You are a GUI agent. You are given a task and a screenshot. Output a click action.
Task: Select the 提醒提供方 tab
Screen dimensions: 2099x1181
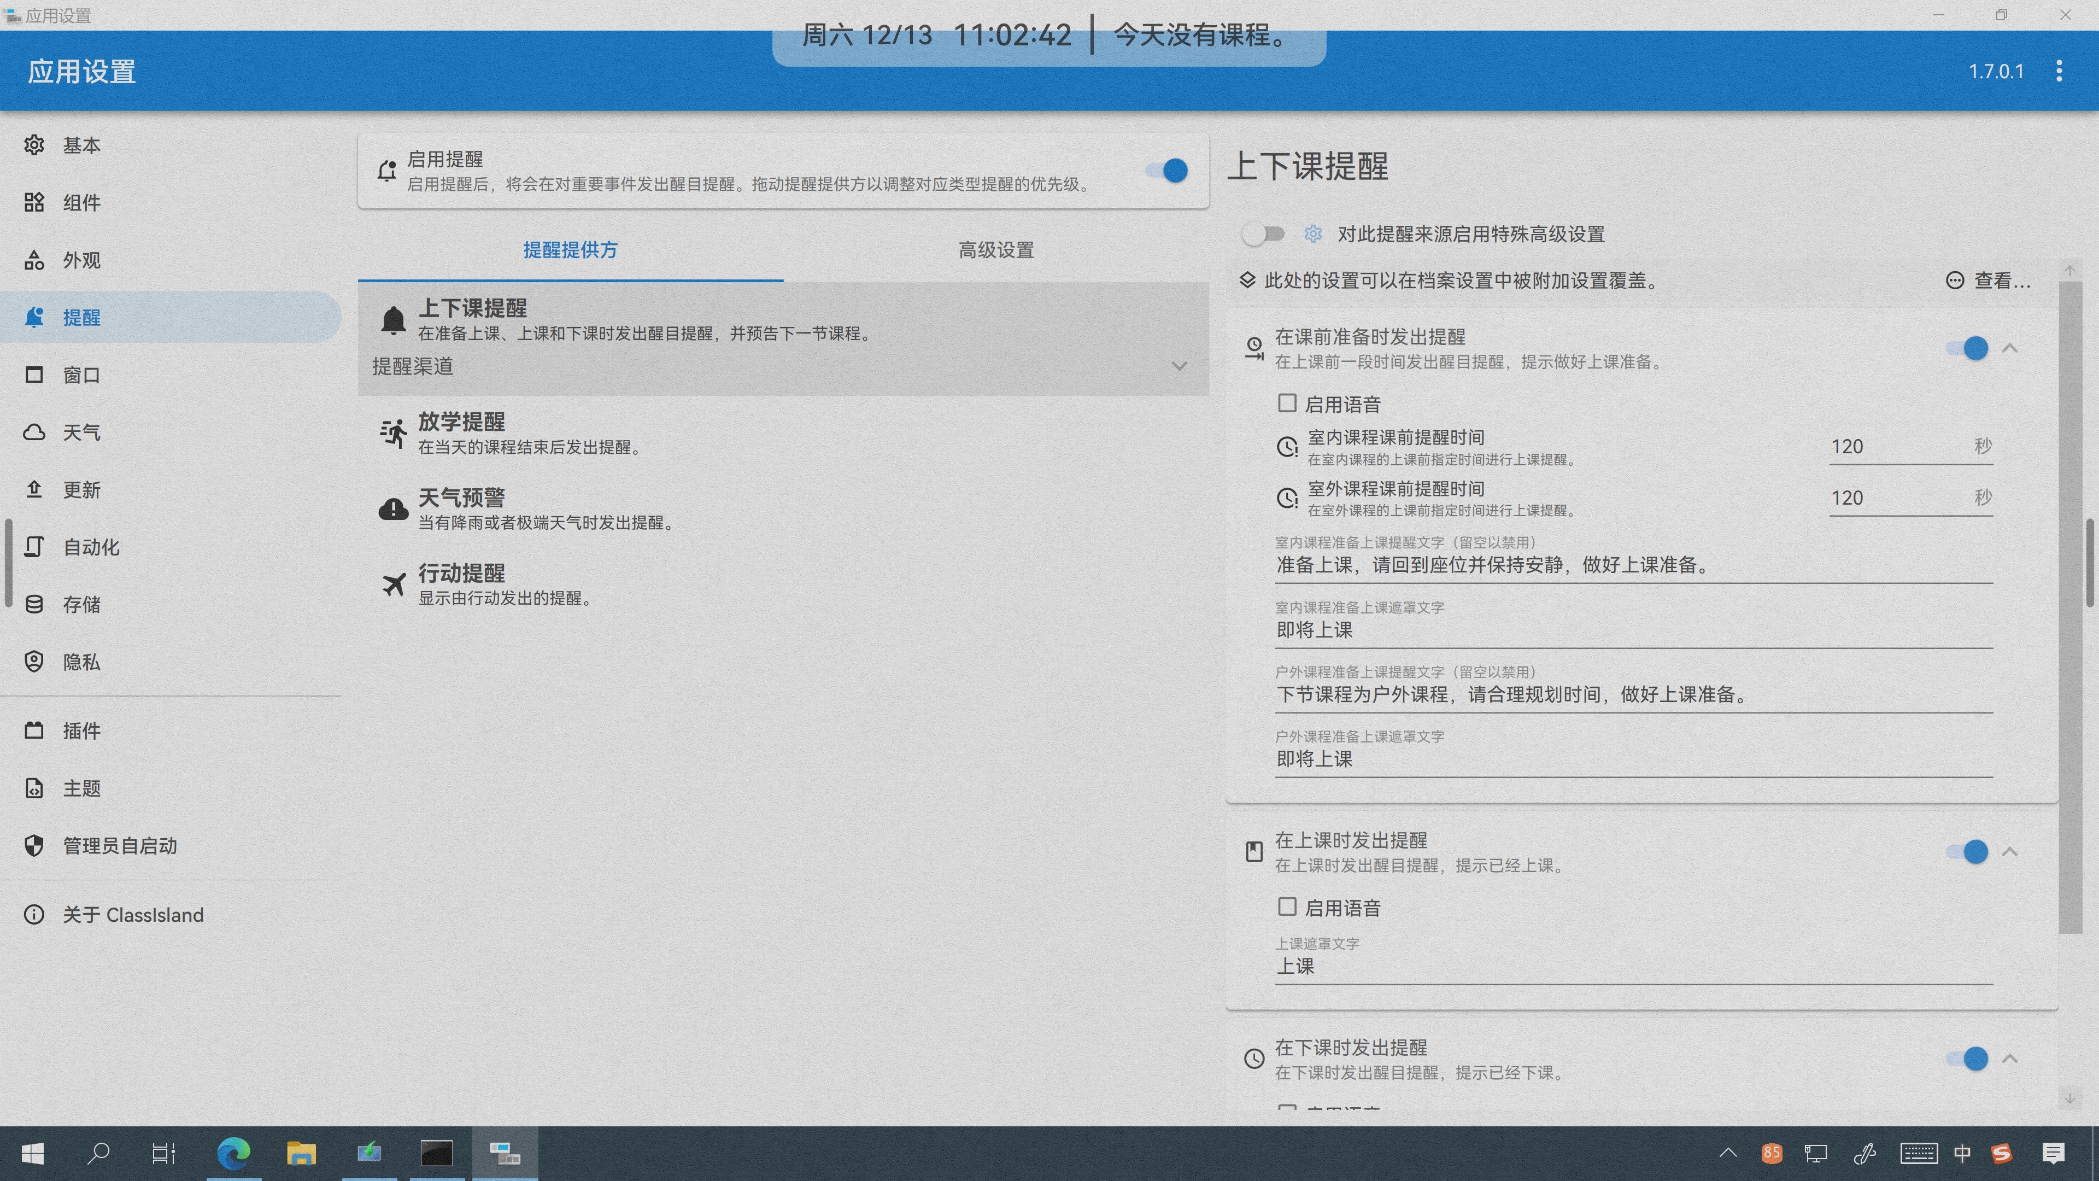570,249
